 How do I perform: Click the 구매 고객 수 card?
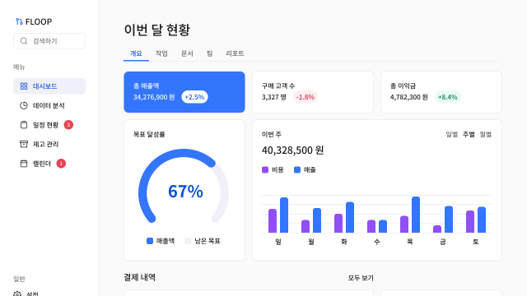[313, 92]
